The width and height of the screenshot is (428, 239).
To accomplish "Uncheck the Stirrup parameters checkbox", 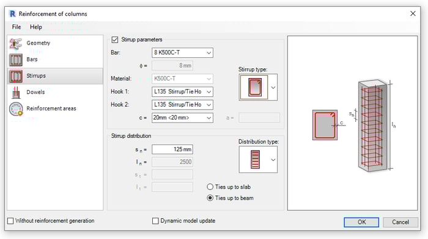I will tap(115, 40).
